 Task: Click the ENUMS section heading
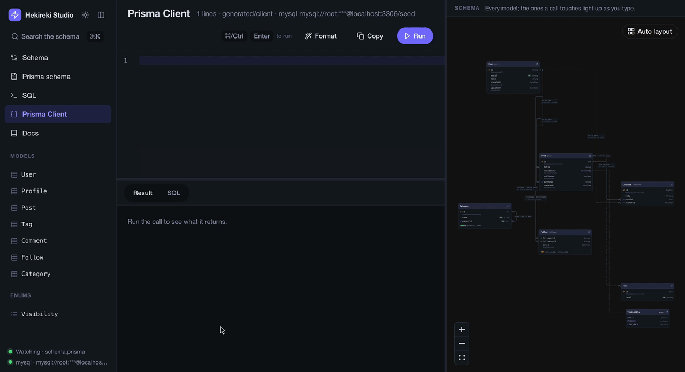(x=21, y=295)
